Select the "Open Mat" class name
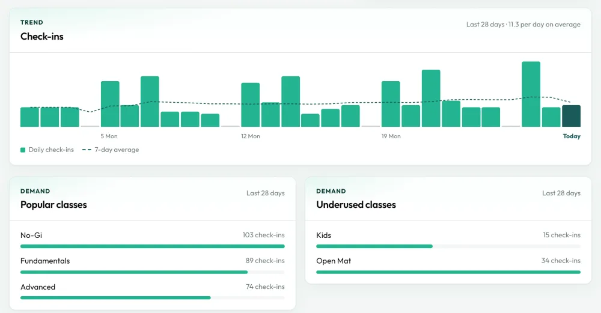Screen dimensions: 601x313 point(334,261)
